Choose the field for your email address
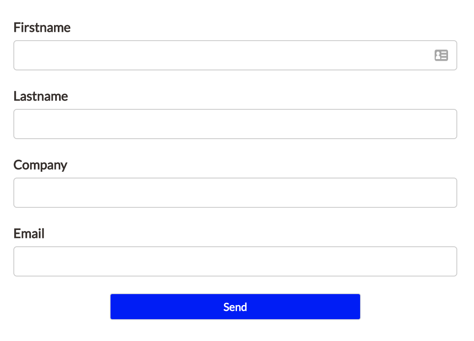 (x=235, y=261)
